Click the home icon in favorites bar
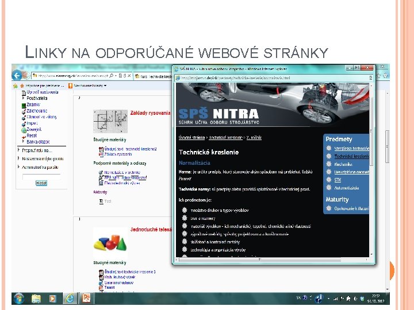The width and height of the screenshot is (414, 310). pyautogui.click(x=22, y=86)
